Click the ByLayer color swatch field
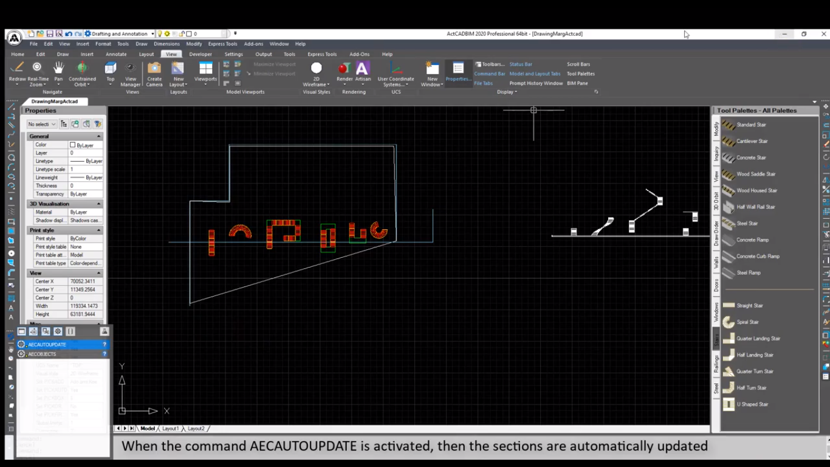 (x=85, y=145)
